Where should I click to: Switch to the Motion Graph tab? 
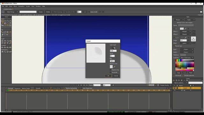pos(26,88)
